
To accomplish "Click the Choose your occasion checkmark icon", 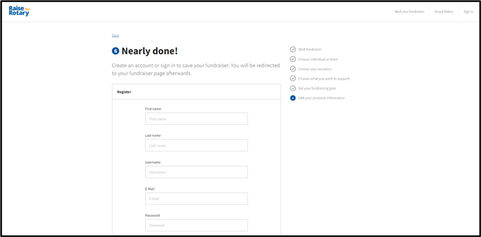I will click(x=293, y=69).
